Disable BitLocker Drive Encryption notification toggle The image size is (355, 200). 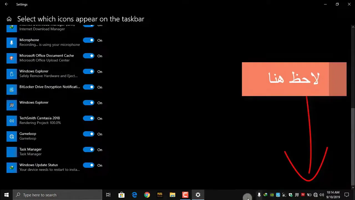pyautogui.click(x=88, y=87)
